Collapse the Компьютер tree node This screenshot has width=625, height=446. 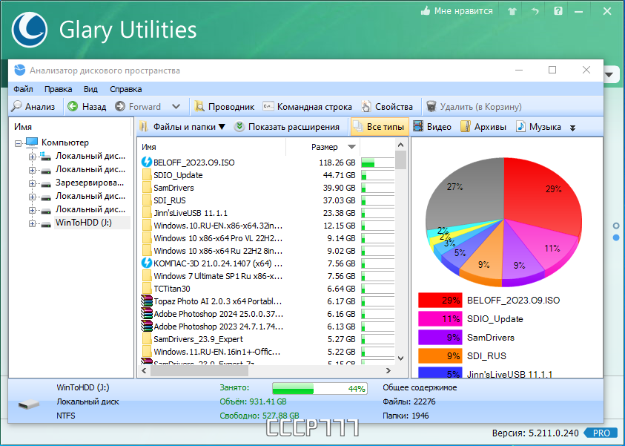click(x=18, y=143)
